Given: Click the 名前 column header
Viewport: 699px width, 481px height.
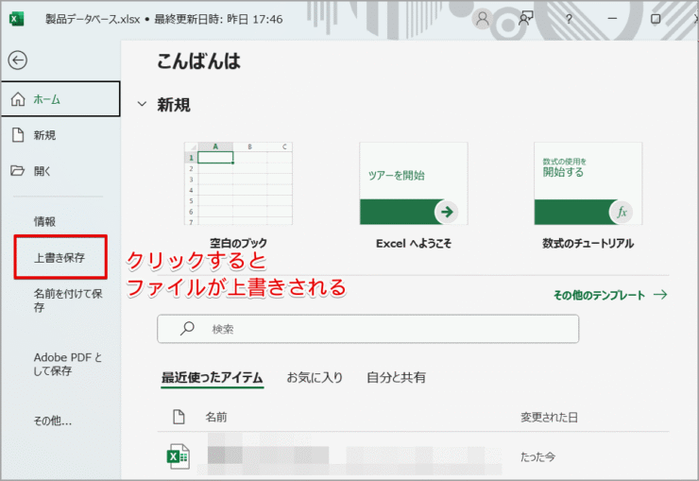Looking at the screenshot, I should point(216,418).
